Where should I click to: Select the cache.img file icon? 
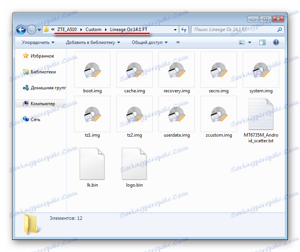tap(134, 70)
